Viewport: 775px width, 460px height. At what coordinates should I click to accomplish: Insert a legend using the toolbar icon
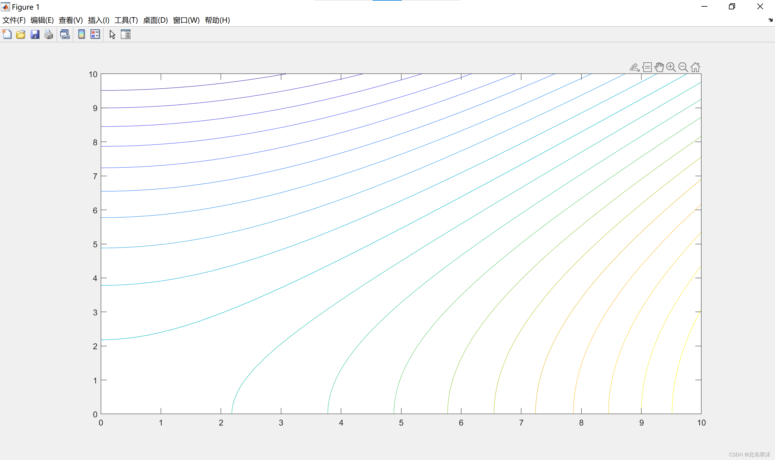pos(95,34)
